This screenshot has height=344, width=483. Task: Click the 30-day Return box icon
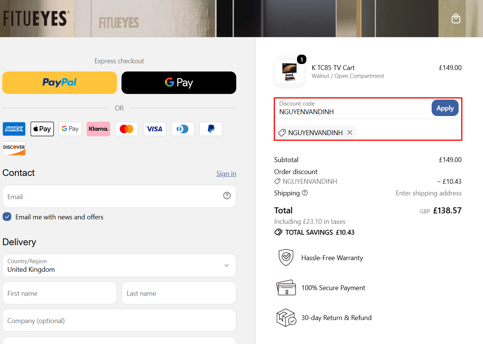(x=286, y=317)
